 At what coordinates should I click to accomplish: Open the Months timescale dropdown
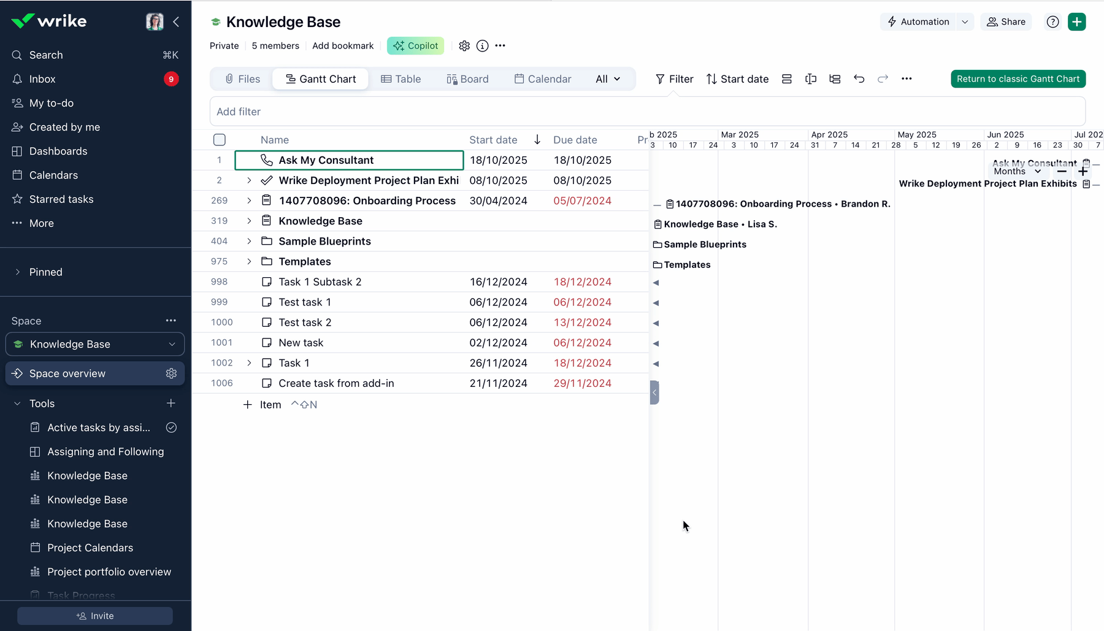[1017, 172]
